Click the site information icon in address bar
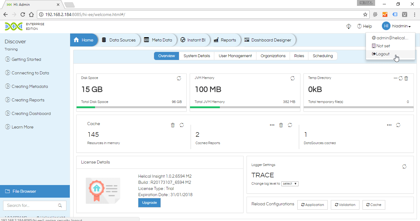The width and height of the screenshot is (420, 221). 41,14
